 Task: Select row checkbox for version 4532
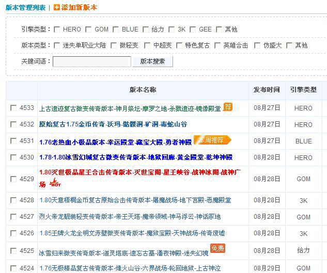click(x=13, y=124)
